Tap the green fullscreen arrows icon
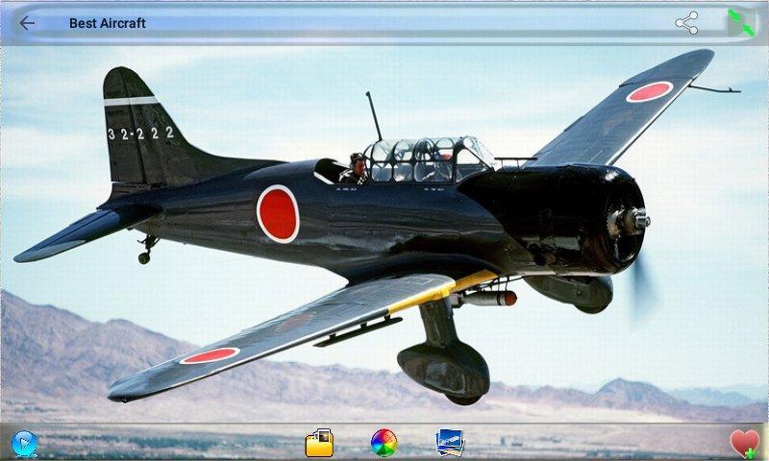This screenshot has width=769, height=461. point(741,23)
